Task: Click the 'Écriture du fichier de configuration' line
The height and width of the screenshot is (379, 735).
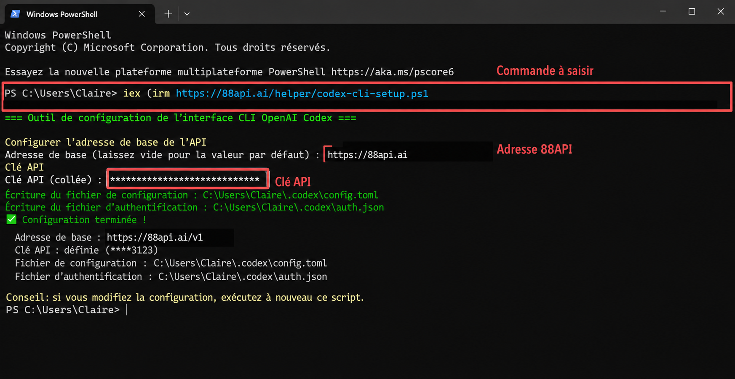Action: (x=192, y=195)
